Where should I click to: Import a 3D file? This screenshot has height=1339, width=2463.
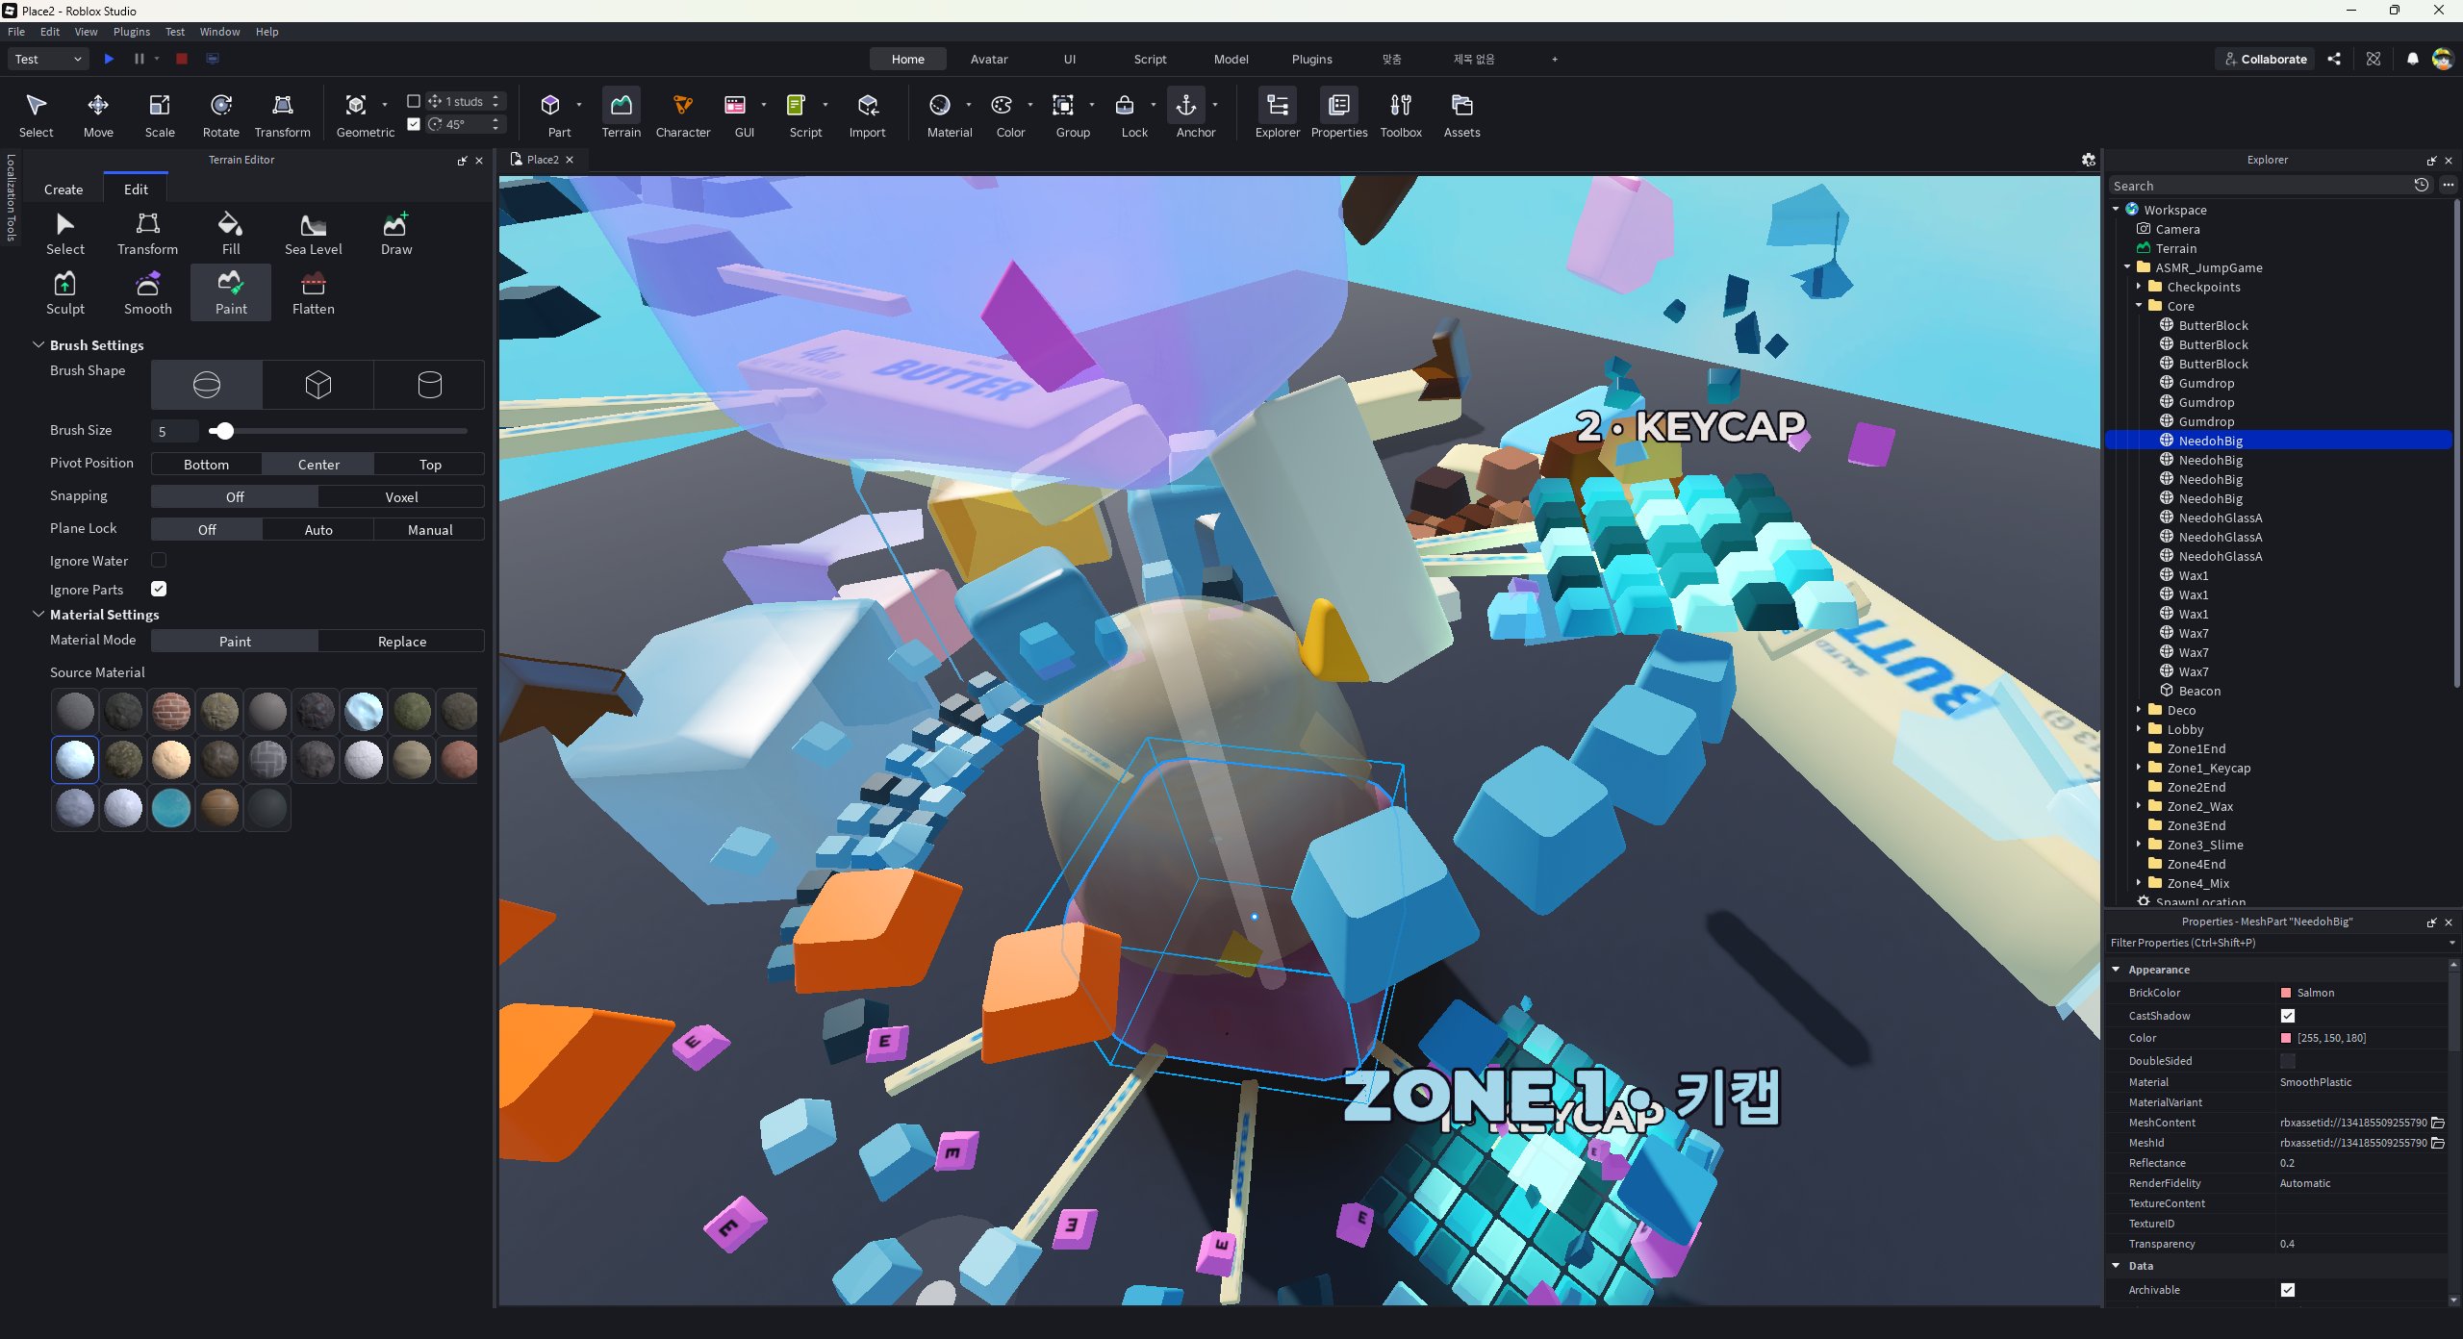pos(867,114)
